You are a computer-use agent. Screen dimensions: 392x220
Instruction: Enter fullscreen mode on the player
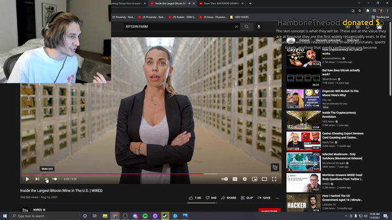274,179
